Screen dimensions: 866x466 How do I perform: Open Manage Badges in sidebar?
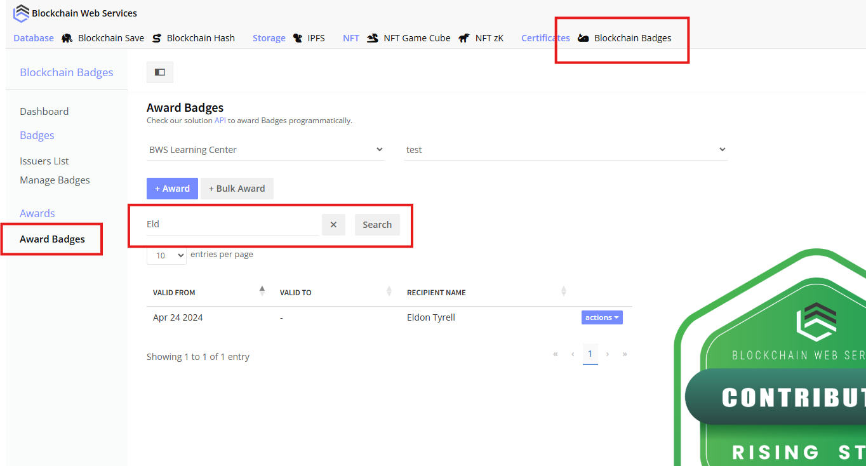pos(55,180)
